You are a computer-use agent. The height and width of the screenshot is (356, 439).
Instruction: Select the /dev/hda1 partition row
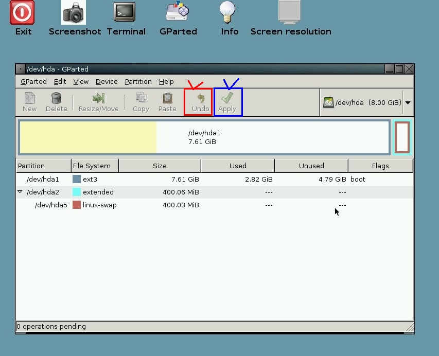[215, 179]
